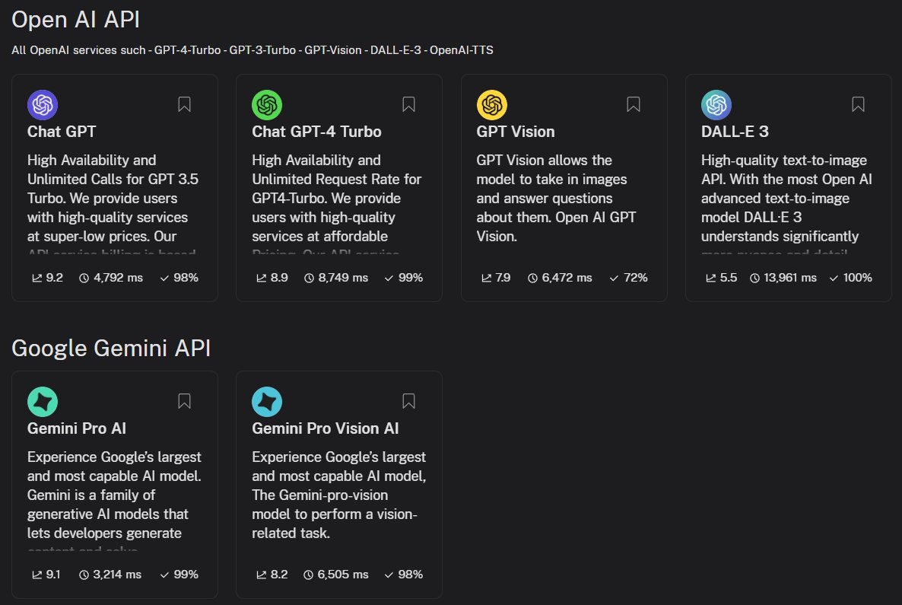
Task: Bookmark the DALL-E 3 card
Action: tap(858, 104)
